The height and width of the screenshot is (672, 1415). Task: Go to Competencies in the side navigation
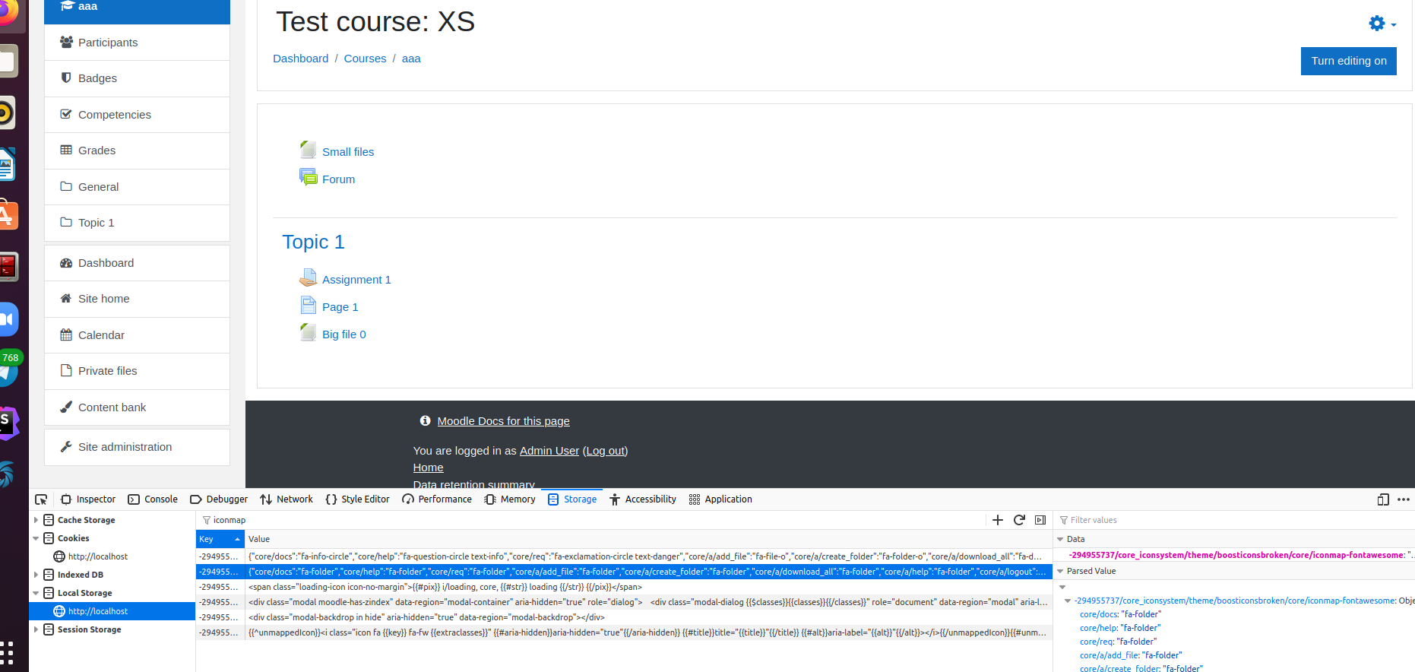(x=137, y=115)
